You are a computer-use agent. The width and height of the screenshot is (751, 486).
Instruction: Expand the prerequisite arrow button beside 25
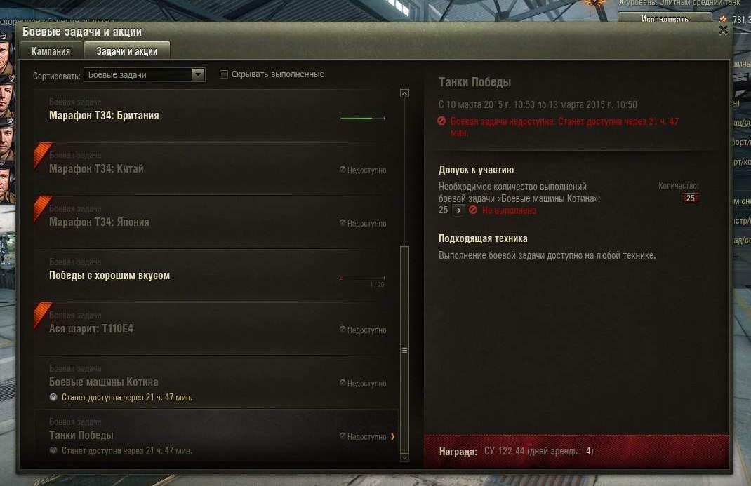pyautogui.click(x=458, y=210)
